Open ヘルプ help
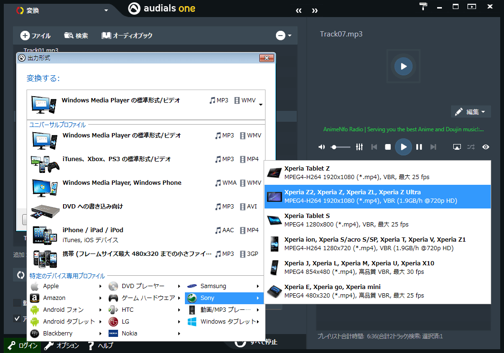Viewport: 504px width, 353px height. (x=101, y=345)
